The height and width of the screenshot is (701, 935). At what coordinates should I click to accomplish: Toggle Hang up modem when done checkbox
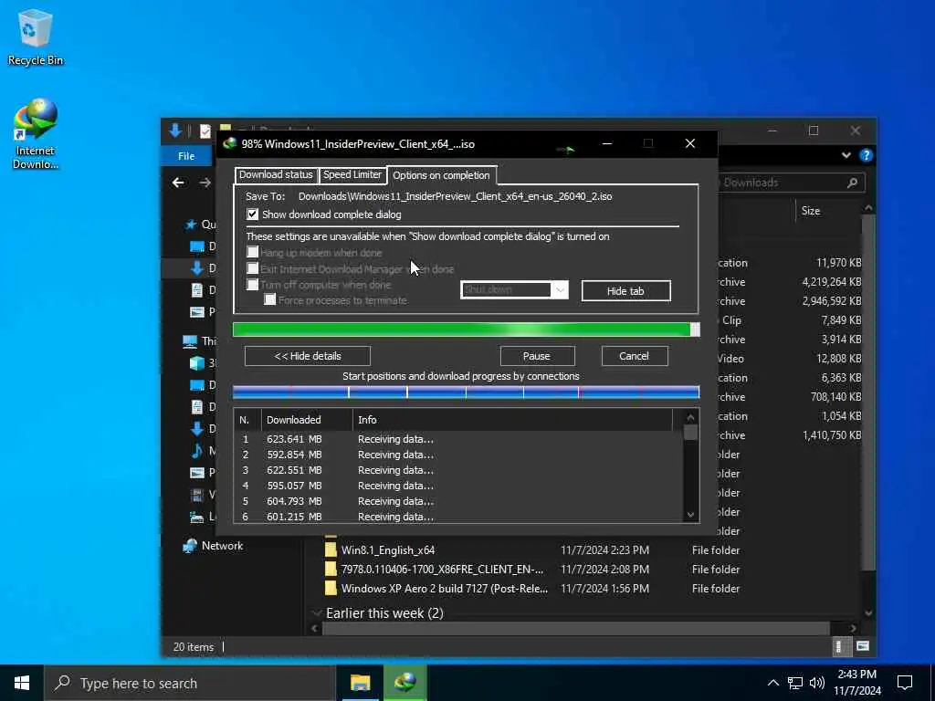click(253, 252)
